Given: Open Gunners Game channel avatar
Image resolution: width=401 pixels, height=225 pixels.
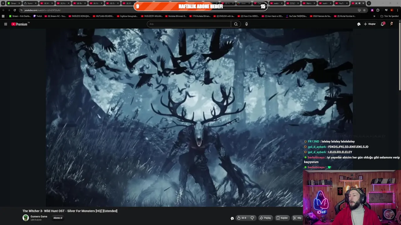Looking at the screenshot, I should click(x=26, y=218).
